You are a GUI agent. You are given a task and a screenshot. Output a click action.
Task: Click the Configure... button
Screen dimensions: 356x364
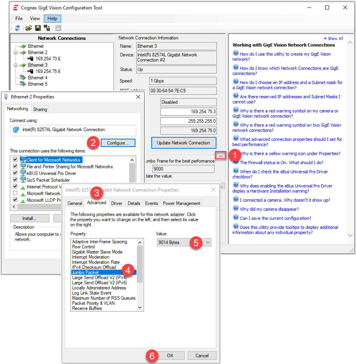point(118,143)
